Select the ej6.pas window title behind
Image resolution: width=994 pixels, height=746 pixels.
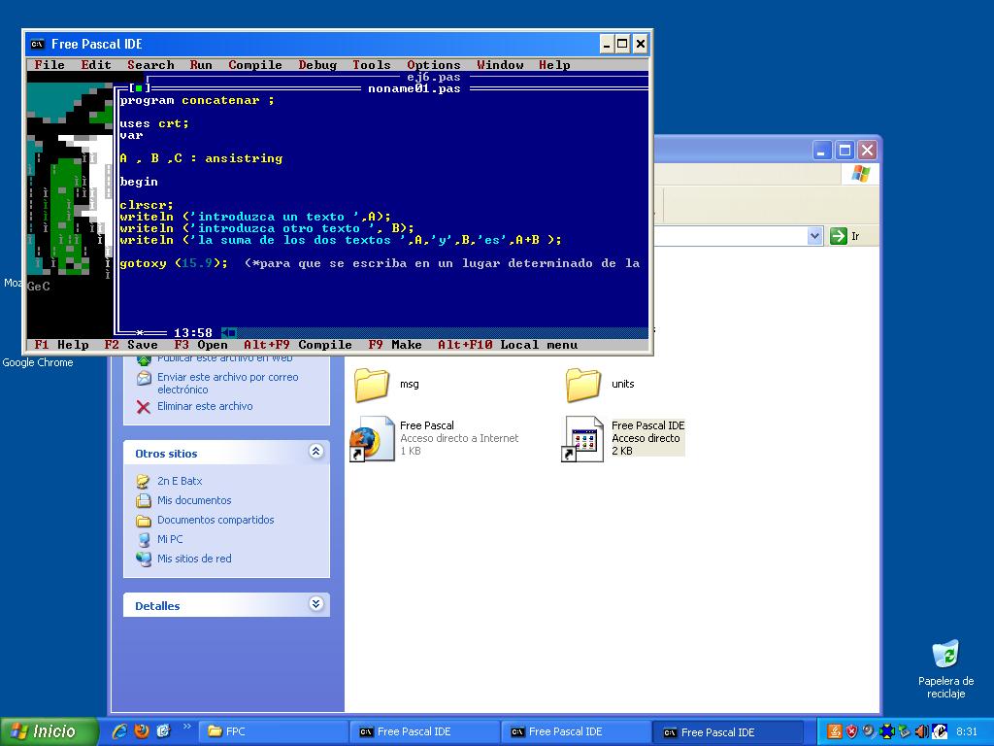tap(434, 77)
